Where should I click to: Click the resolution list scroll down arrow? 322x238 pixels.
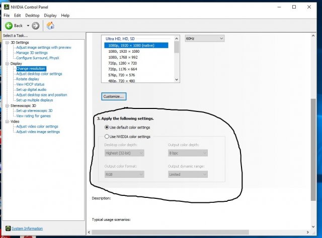(177, 79)
